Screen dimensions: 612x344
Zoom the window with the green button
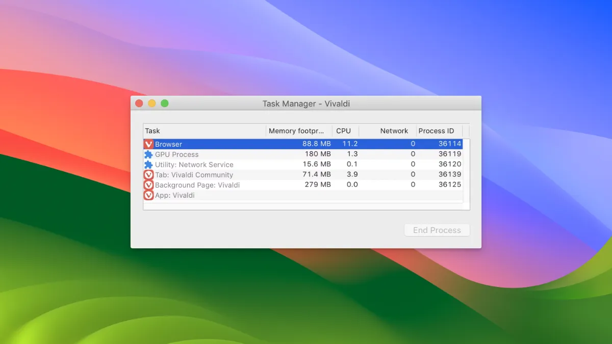point(164,103)
